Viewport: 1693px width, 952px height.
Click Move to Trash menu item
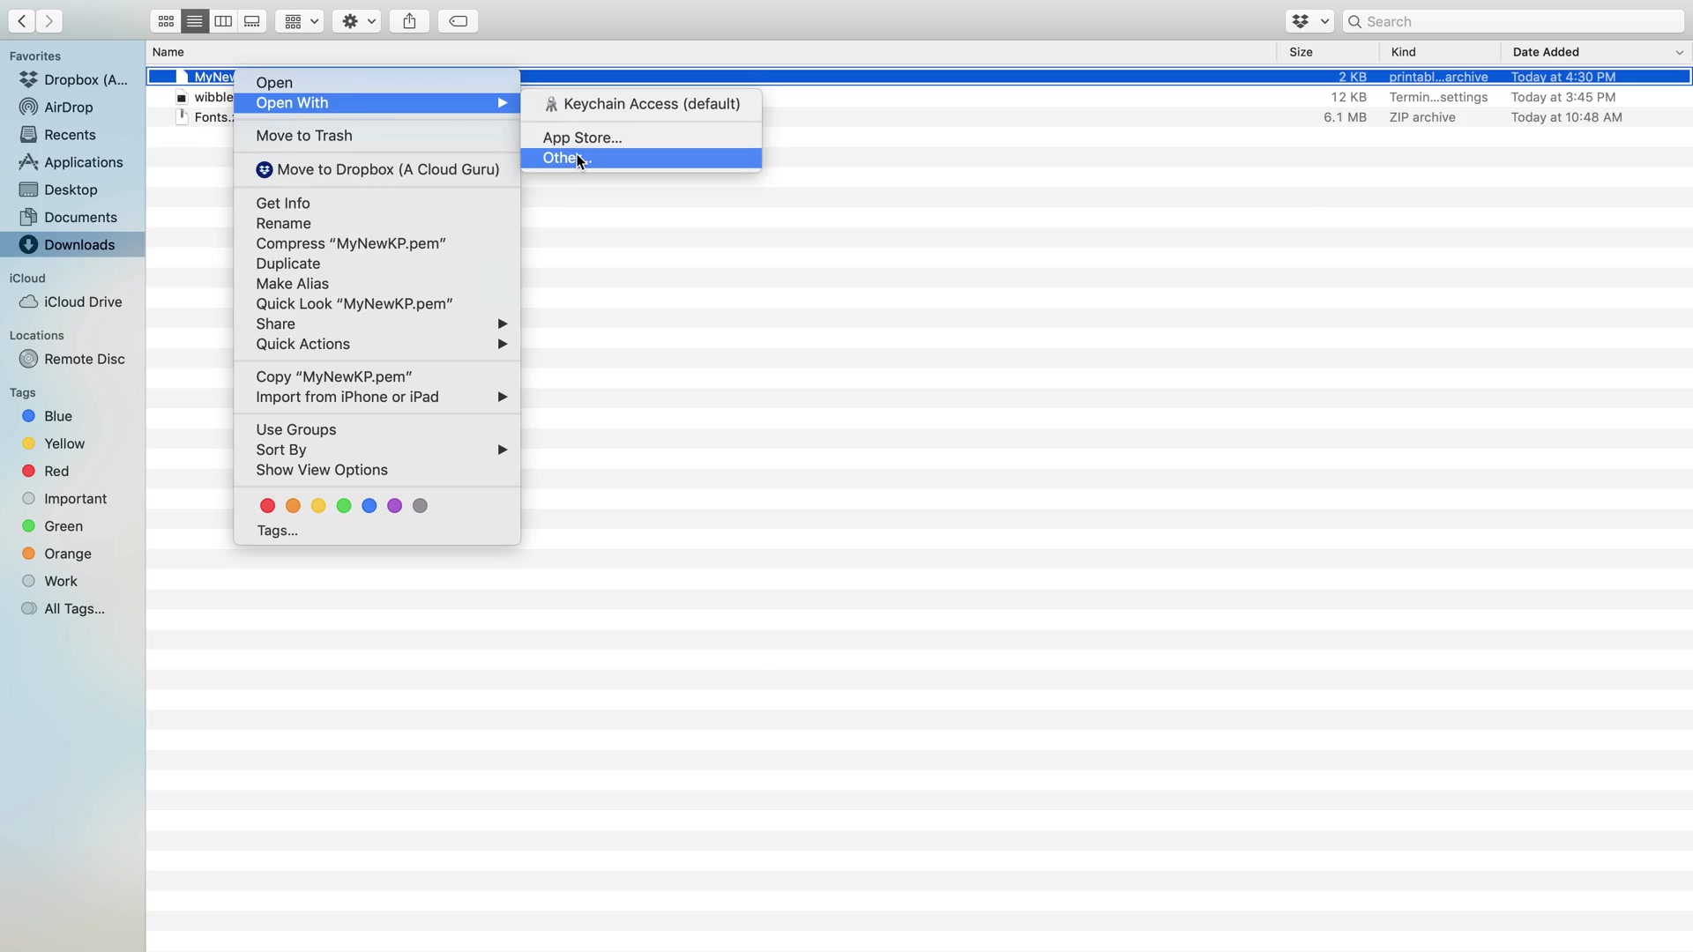[303, 136]
